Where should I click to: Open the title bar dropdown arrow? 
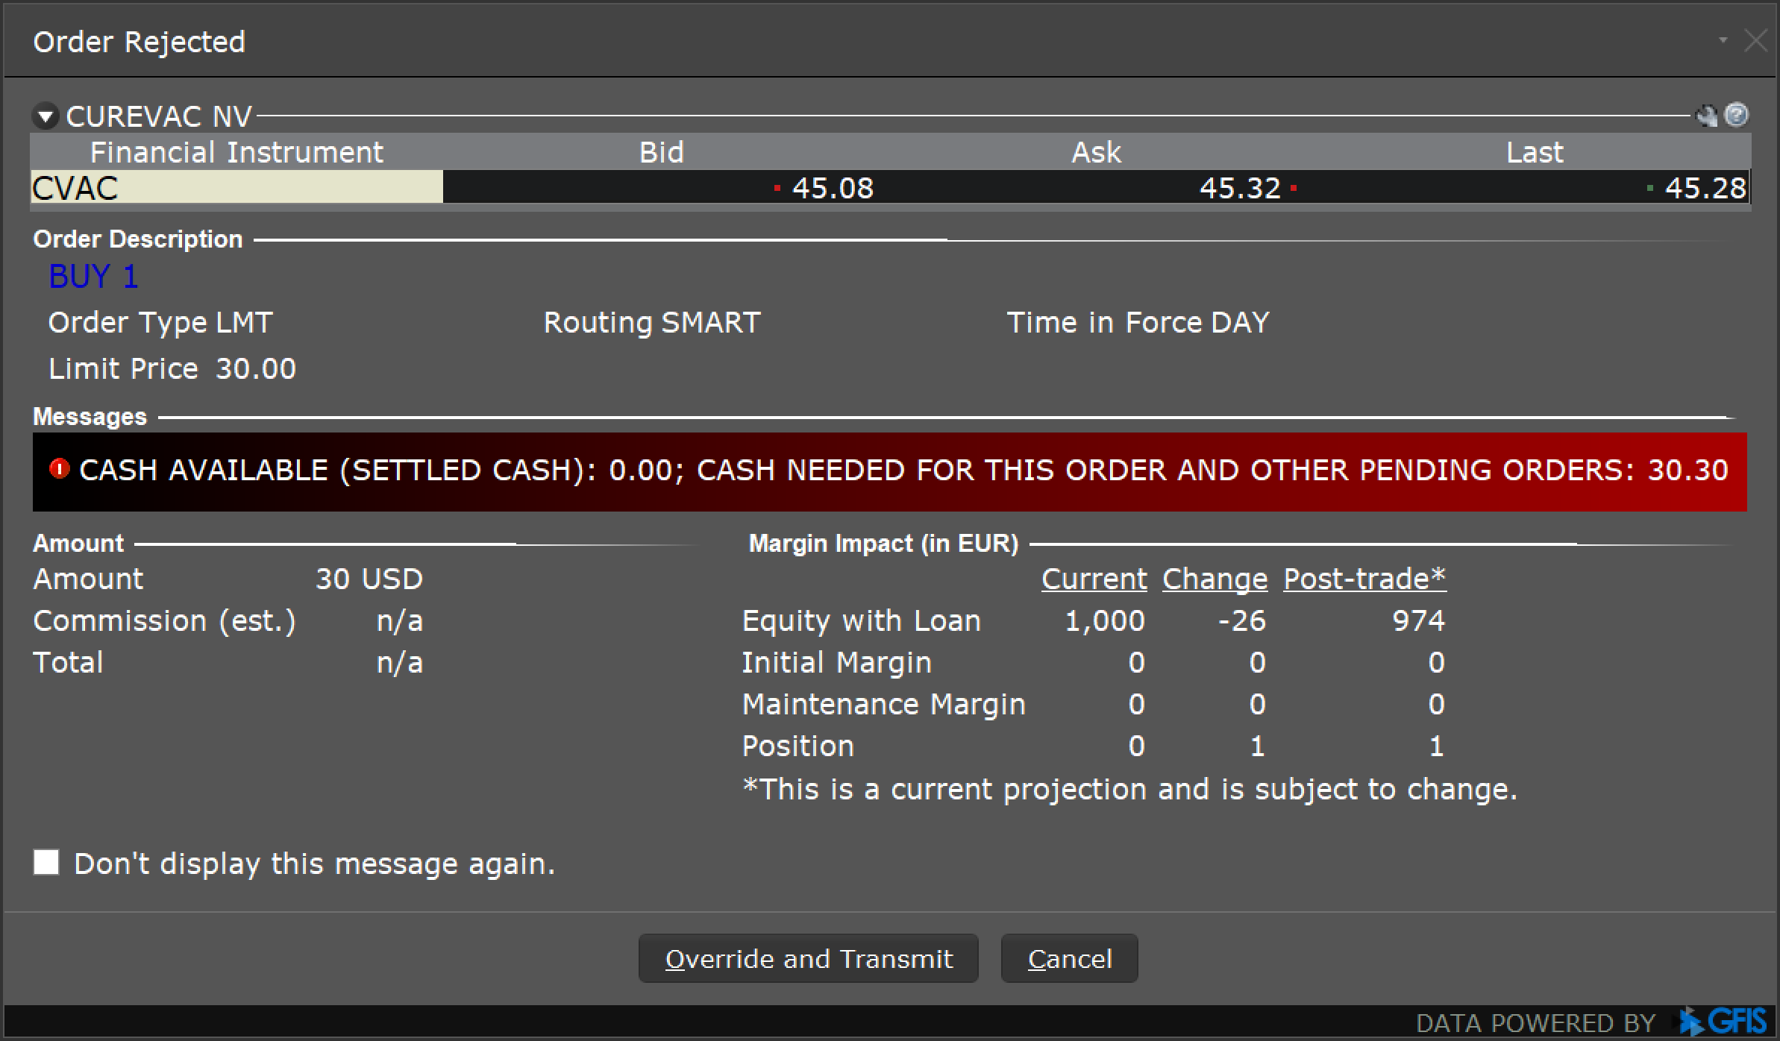tap(1723, 40)
